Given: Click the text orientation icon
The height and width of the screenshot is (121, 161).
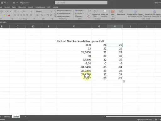Looking at the screenshot, I should [x=24, y=11].
